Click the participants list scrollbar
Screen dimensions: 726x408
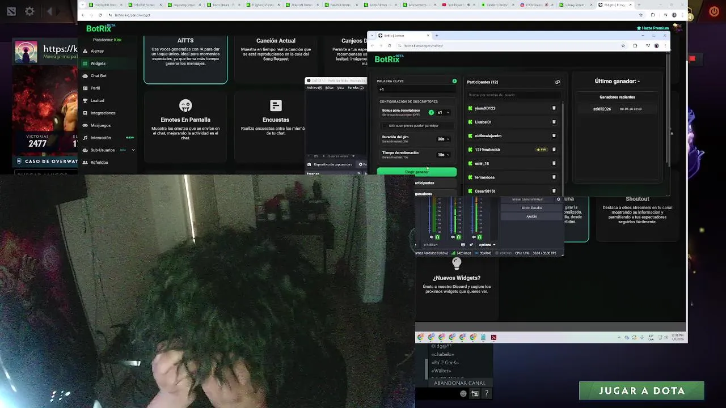point(562,148)
